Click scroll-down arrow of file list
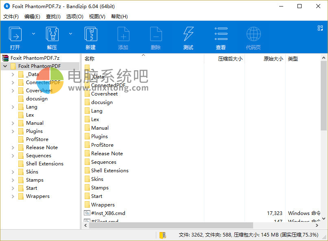 point(324,219)
